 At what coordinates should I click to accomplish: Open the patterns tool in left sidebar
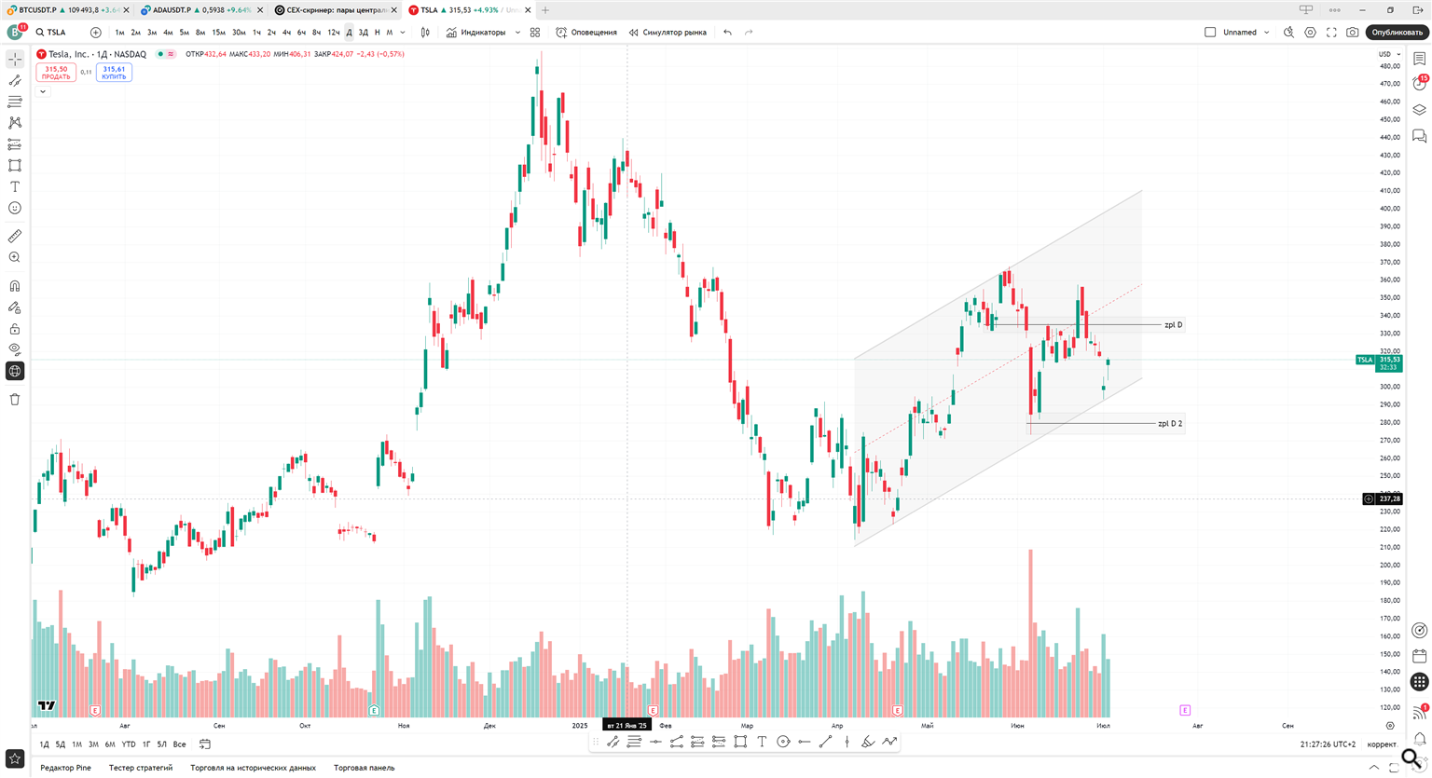pos(15,123)
